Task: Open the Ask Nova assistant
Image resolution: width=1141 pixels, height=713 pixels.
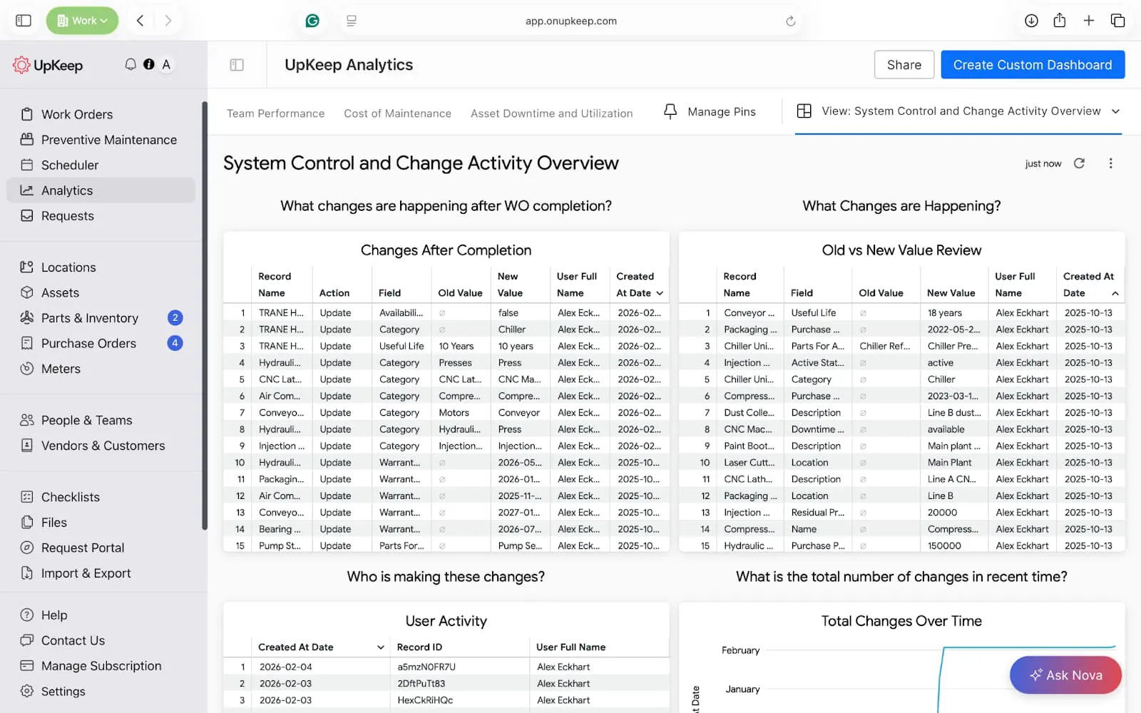Action: 1065,675
